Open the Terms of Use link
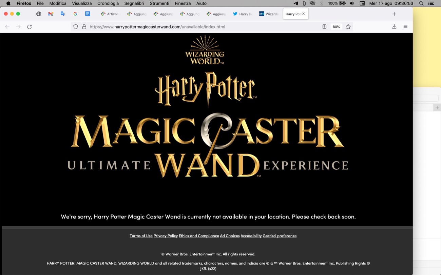Screen dimensions: 441x275 [141, 236]
